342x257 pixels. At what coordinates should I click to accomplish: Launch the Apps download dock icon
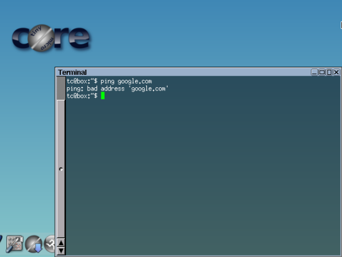(x=34, y=244)
